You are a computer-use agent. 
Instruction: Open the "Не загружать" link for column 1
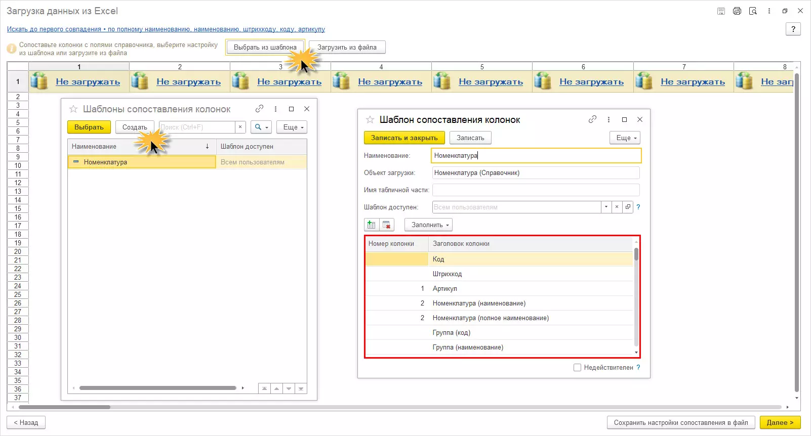click(88, 82)
